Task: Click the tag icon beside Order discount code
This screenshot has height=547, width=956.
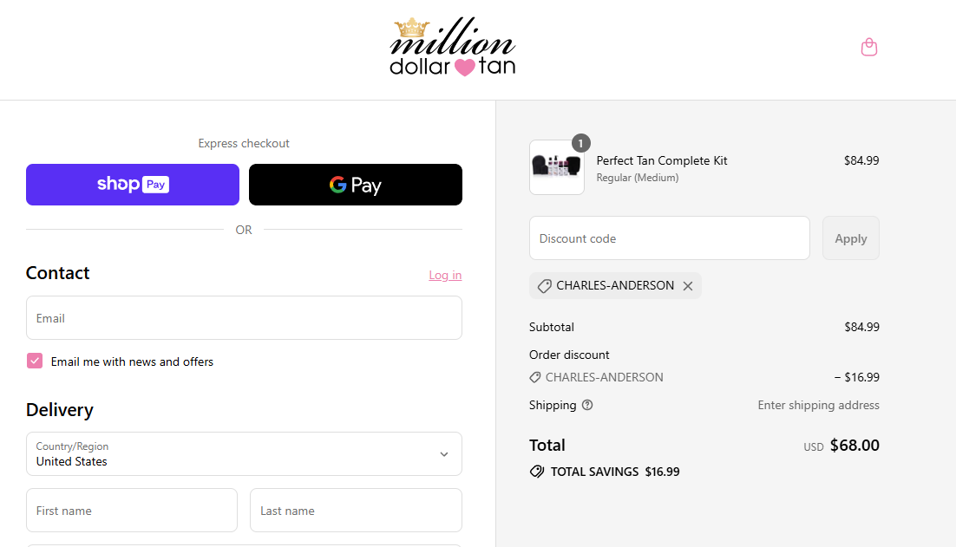Action: (534, 377)
